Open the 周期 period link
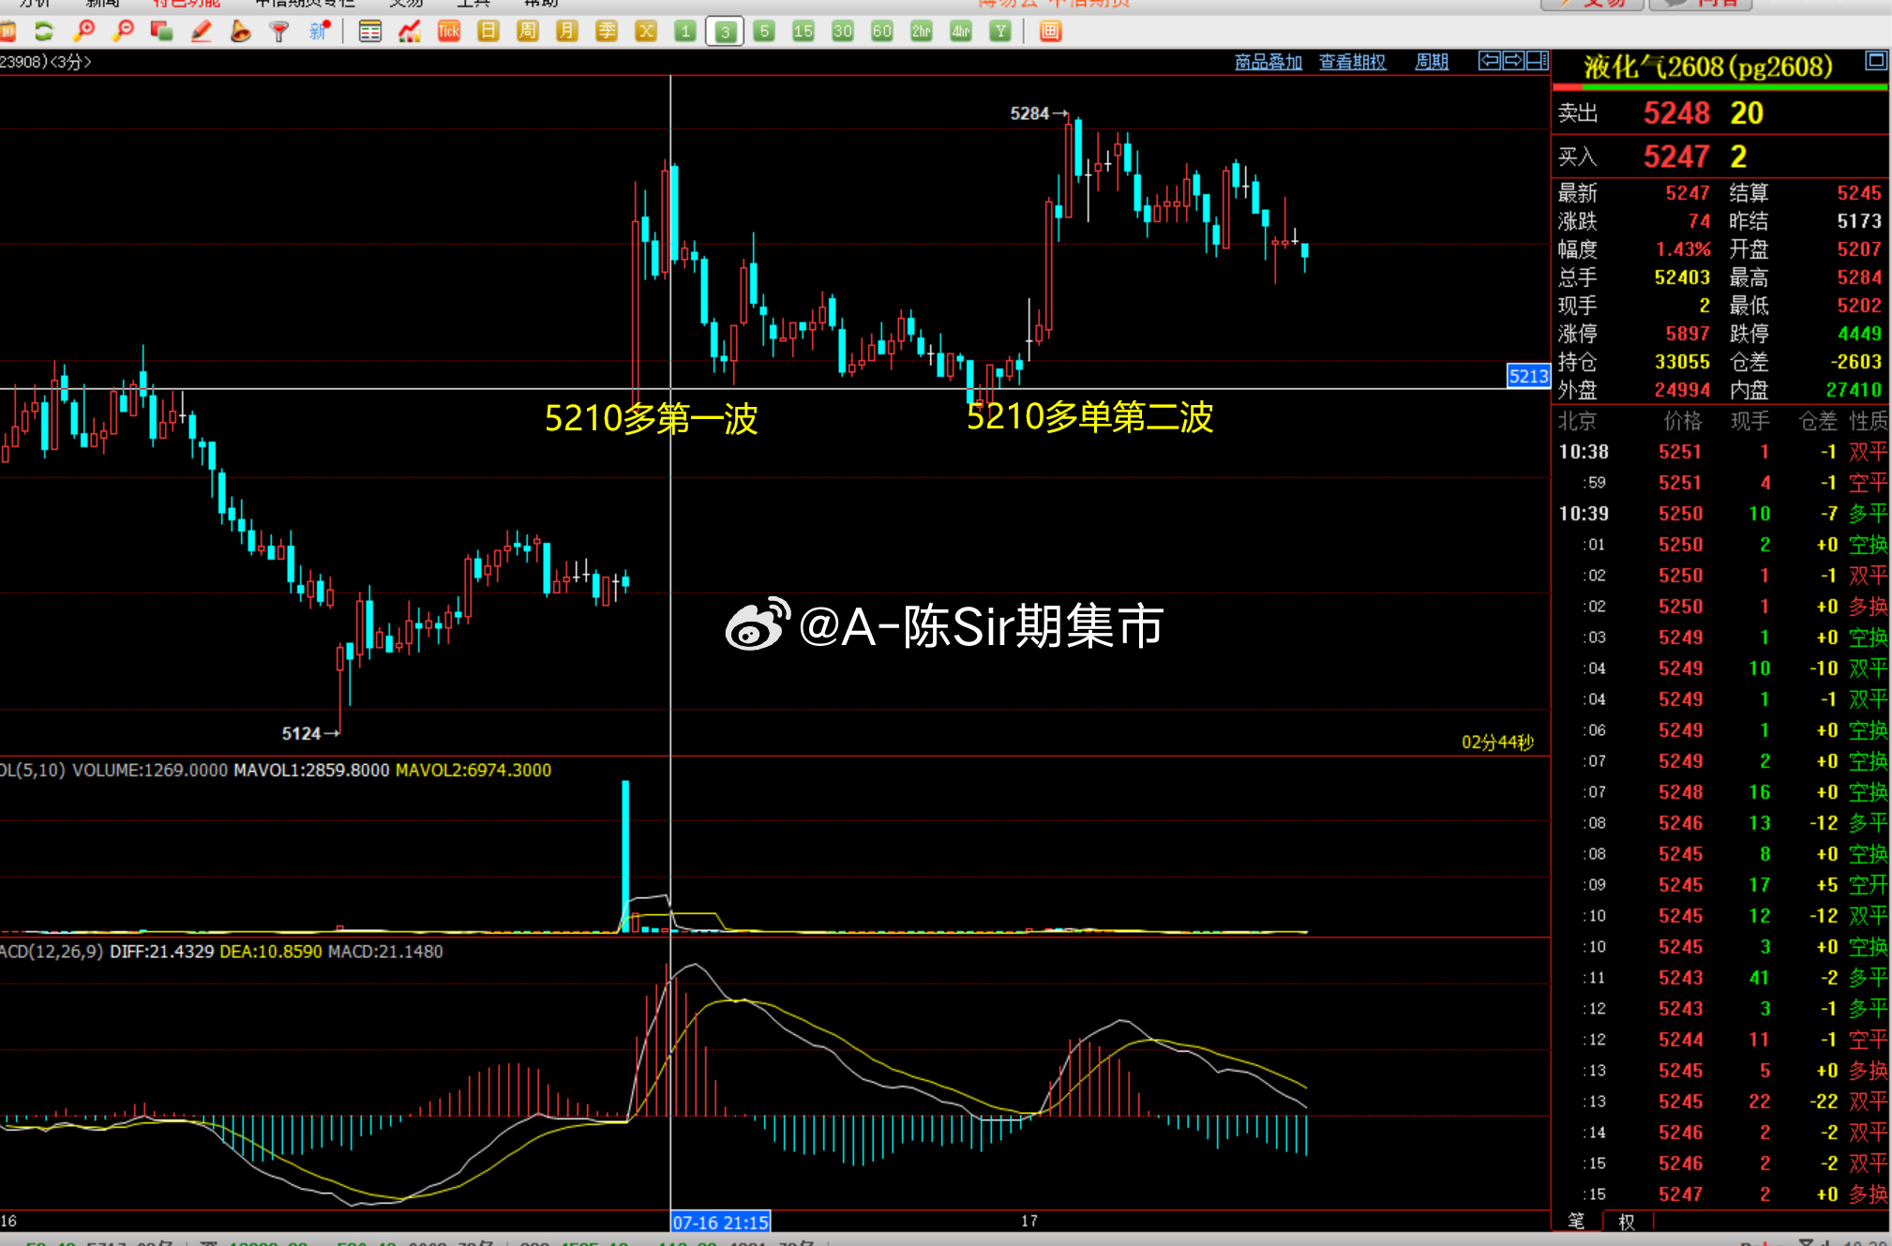The height and width of the screenshot is (1246, 1892). [x=1432, y=62]
